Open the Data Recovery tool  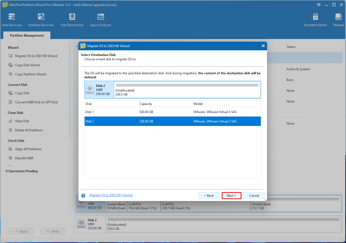tap(12, 19)
